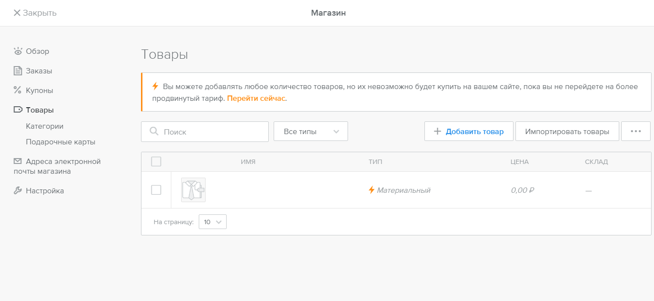Check the select-all checkbox in table header
This screenshot has height=301, width=654.
156,161
